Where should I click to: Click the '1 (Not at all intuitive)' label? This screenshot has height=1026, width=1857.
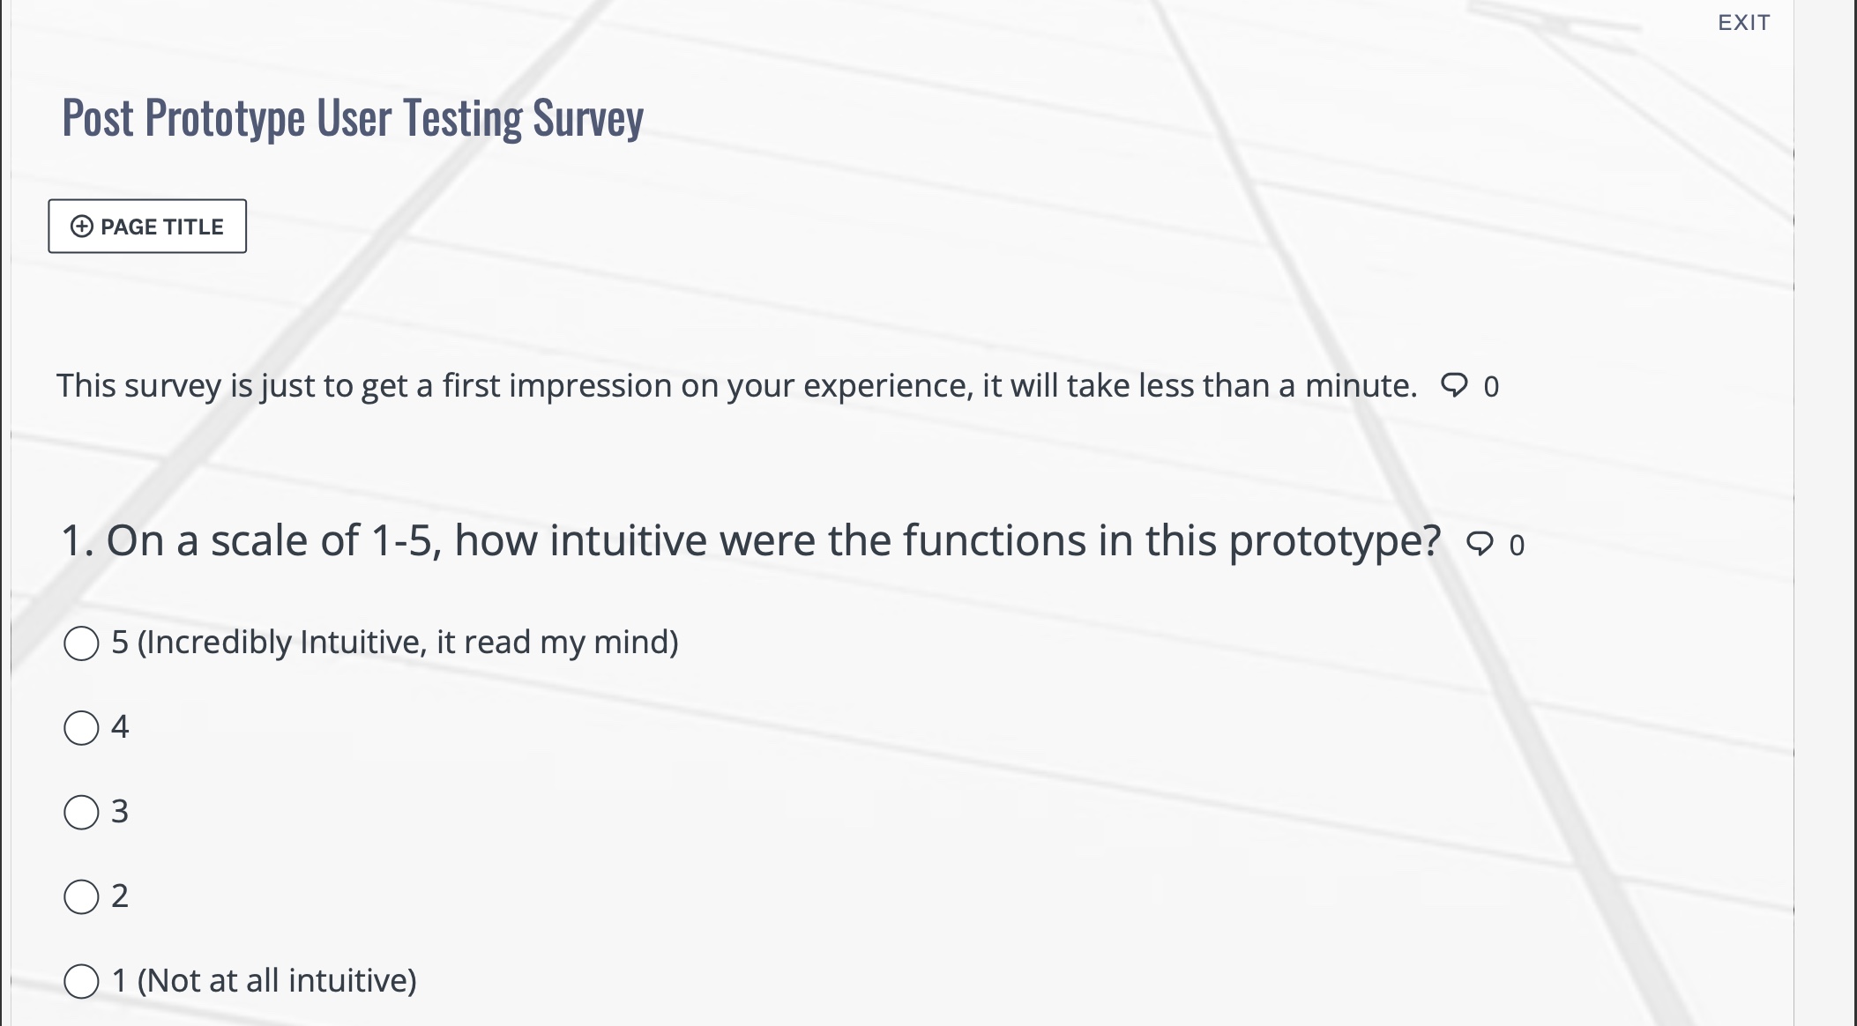(x=265, y=980)
